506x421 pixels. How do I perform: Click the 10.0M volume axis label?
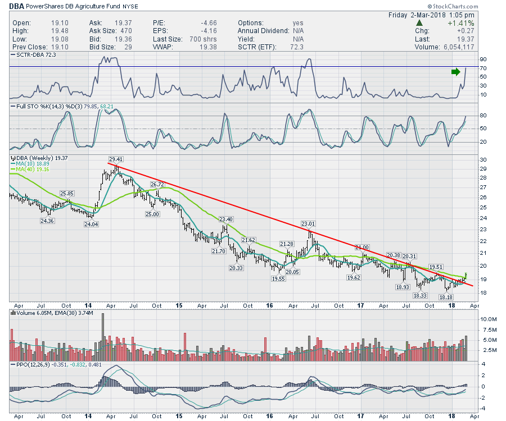488,319
